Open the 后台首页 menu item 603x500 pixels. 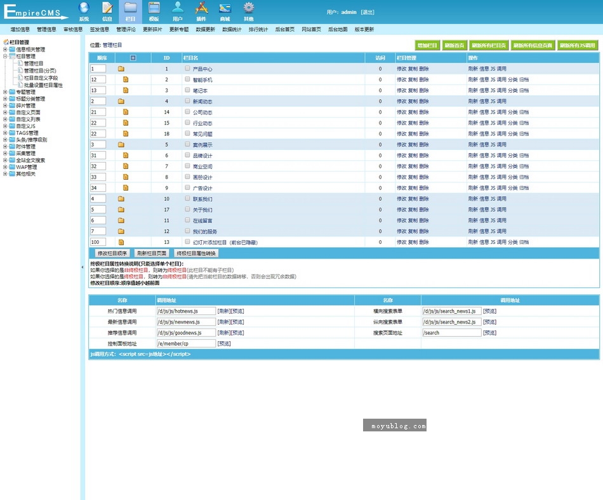(285, 29)
